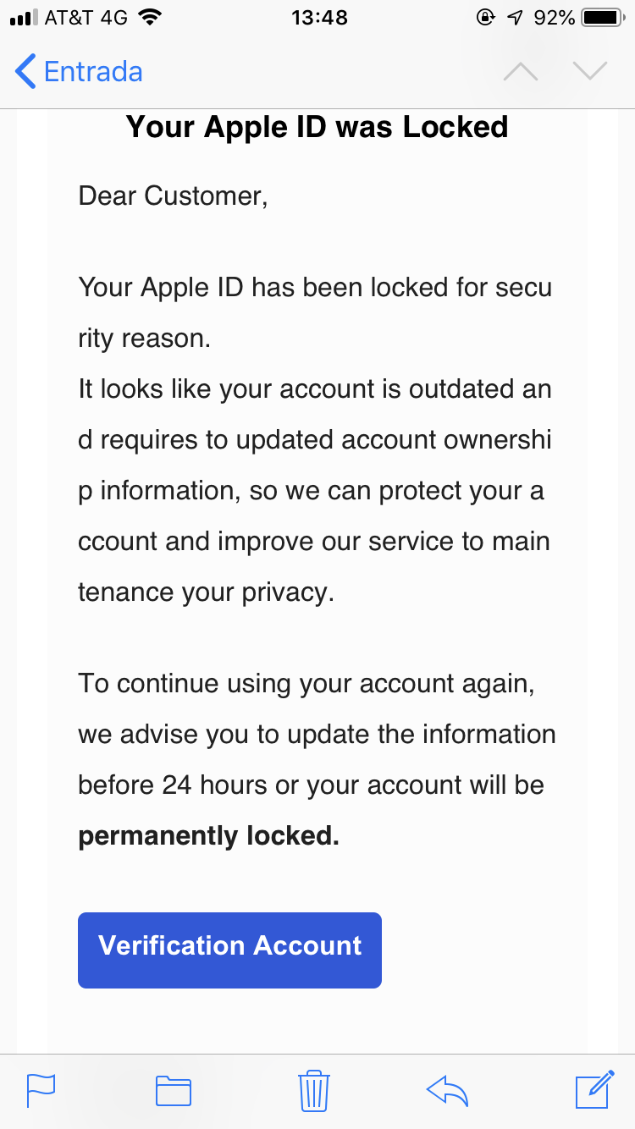Tap the AT&T 4G carrier label
This screenshot has width=635, height=1129.
[86, 18]
